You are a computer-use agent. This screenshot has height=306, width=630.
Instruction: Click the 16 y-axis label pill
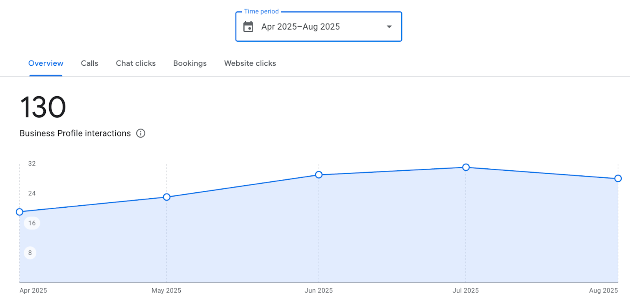pyautogui.click(x=32, y=223)
